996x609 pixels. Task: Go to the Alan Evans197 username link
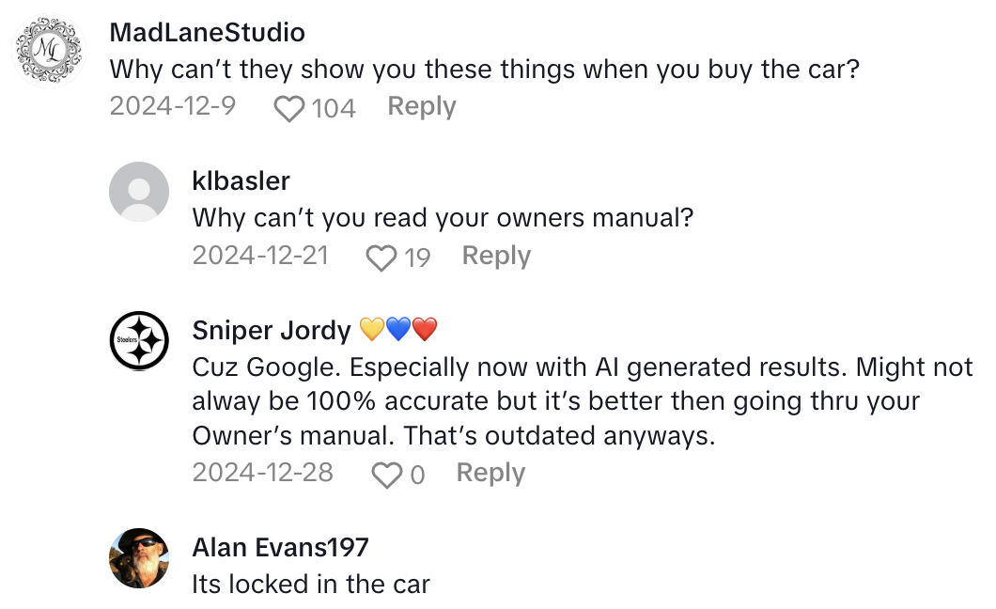coord(280,547)
